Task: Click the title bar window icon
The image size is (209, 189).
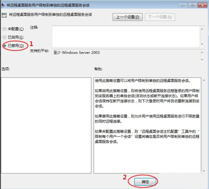Action: (3, 5)
